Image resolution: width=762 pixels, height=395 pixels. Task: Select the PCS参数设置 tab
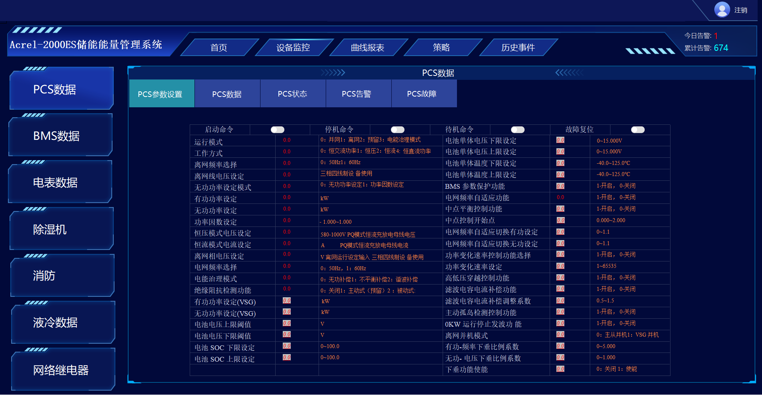tap(162, 94)
